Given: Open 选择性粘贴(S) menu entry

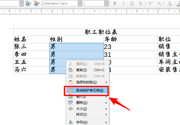Looking at the screenshot, I should [x=88, y=82].
